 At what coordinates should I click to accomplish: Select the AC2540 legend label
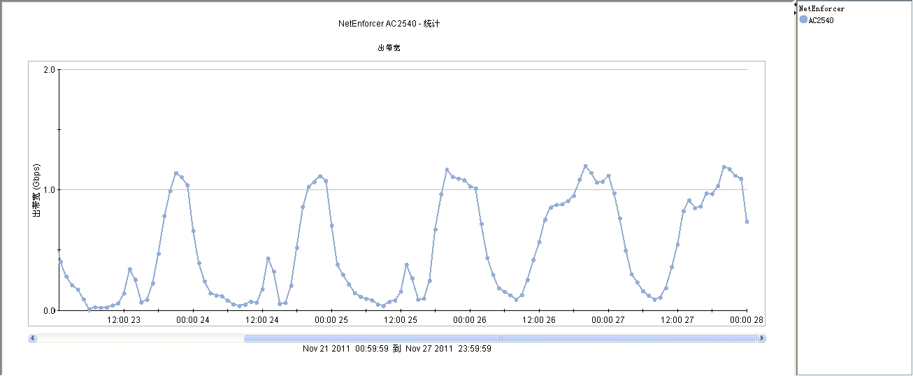pos(821,20)
